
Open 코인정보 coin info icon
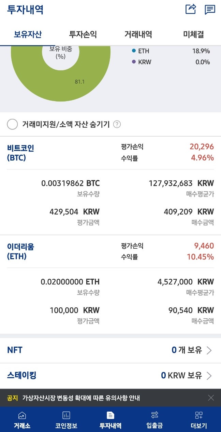coord(66,415)
